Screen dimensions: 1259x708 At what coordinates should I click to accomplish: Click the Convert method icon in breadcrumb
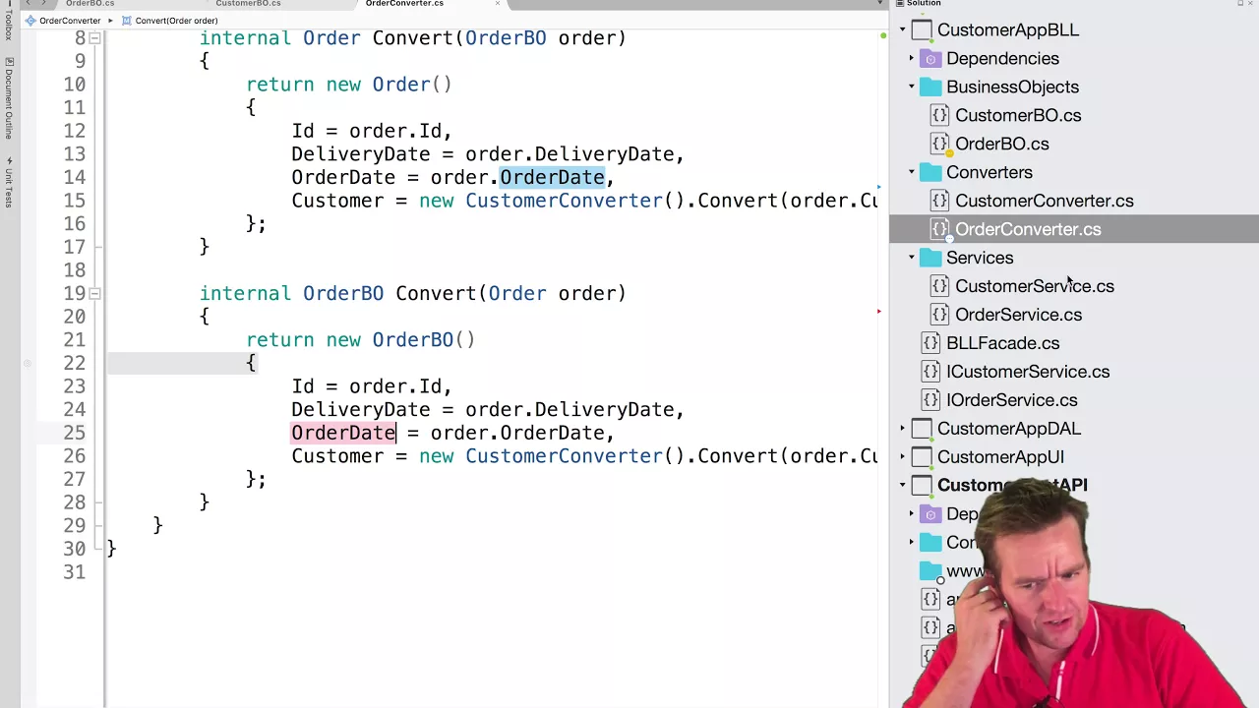[127, 21]
